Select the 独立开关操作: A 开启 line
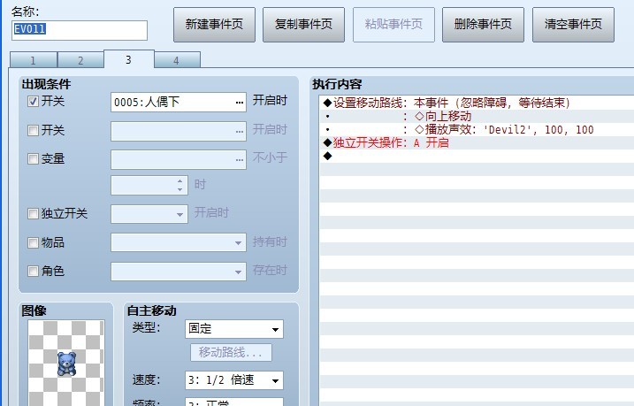 [477, 142]
